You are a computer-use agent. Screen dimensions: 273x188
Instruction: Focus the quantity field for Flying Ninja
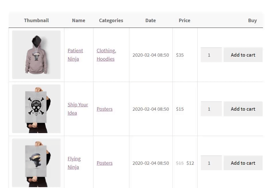coord(211,163)
